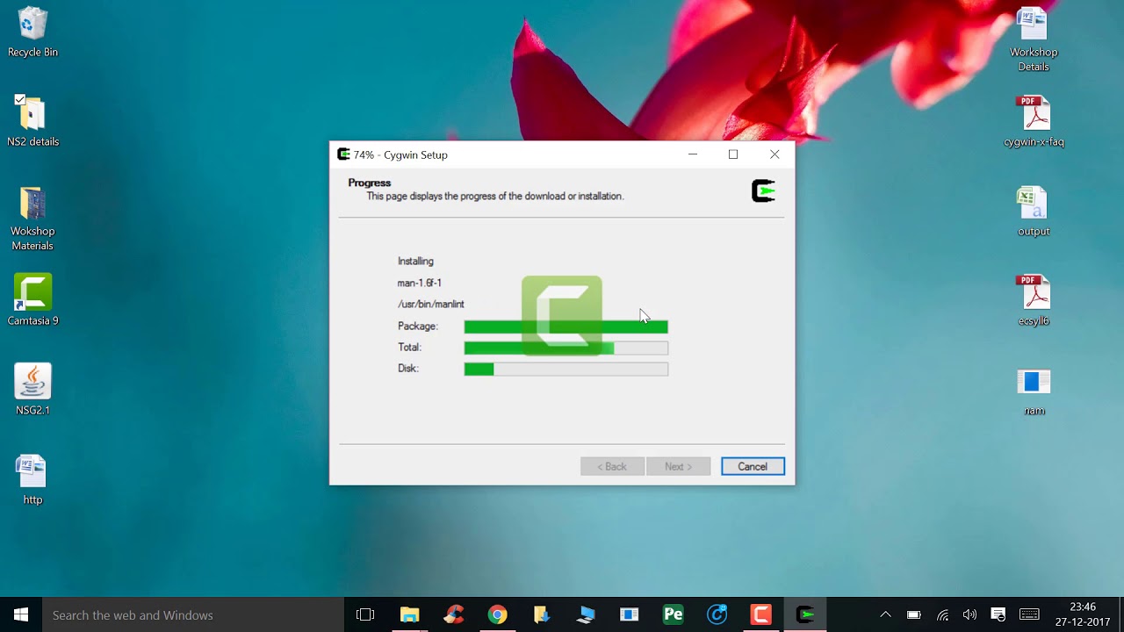The image size is (1124, 632).
Task: Maximize the Cygwin Setup window
Action: click(733, 154)
